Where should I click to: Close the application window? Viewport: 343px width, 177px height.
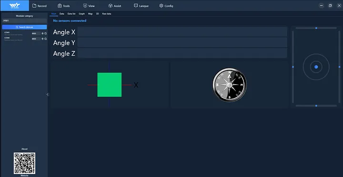coord(339,6)
